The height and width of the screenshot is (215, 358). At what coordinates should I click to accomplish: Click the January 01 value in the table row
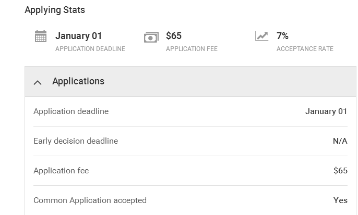(x=326, y=111)
